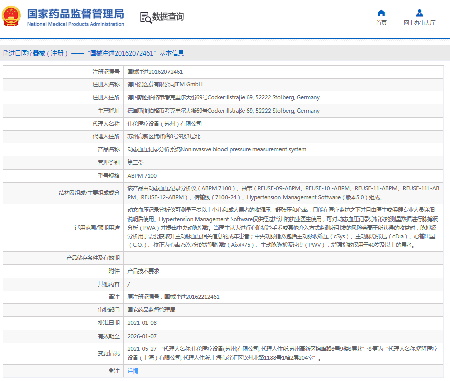Click the 数据查询 heading text
The image size is (450, 381).
click(x=168, y=17)
